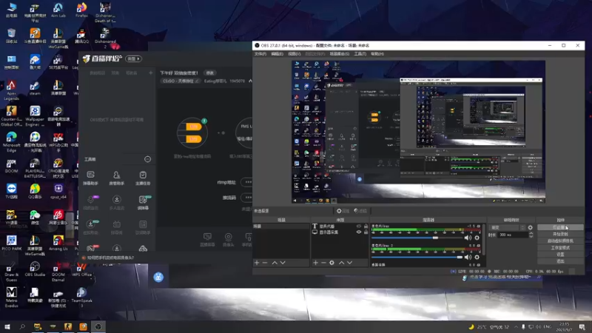Viewport: 592px width, 333px height.
Task: Open Firefox desktop shortcut
Action: click(x=81, y=10)
